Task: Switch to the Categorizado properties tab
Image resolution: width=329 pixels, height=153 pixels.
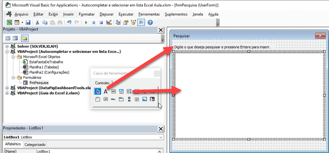Action: (35, 144)
